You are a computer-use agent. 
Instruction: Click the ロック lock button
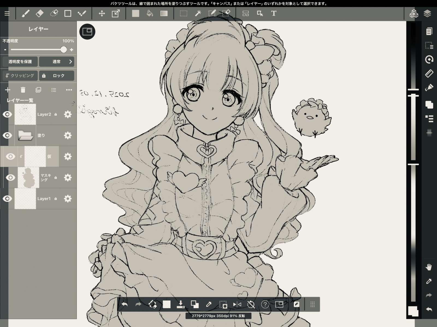click(57, 76)
